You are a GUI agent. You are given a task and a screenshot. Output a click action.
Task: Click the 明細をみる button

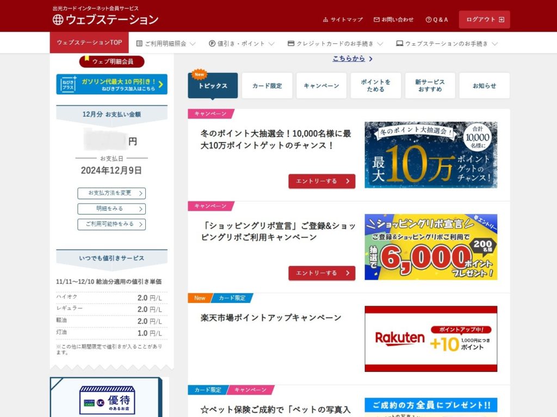pos(112,209)
